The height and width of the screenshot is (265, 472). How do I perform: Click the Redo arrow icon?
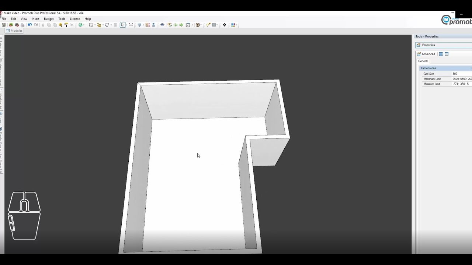pyautogui.click(x=36, y=25)
